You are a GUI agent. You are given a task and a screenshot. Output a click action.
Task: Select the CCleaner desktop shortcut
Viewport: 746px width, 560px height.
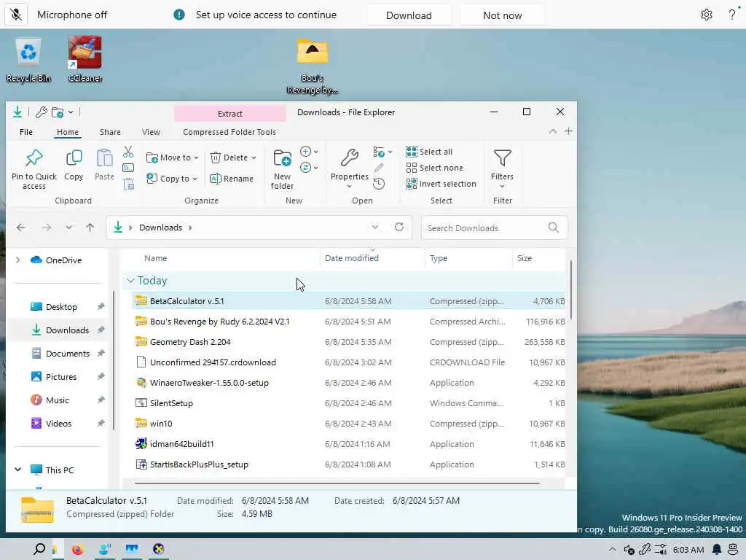85,60
